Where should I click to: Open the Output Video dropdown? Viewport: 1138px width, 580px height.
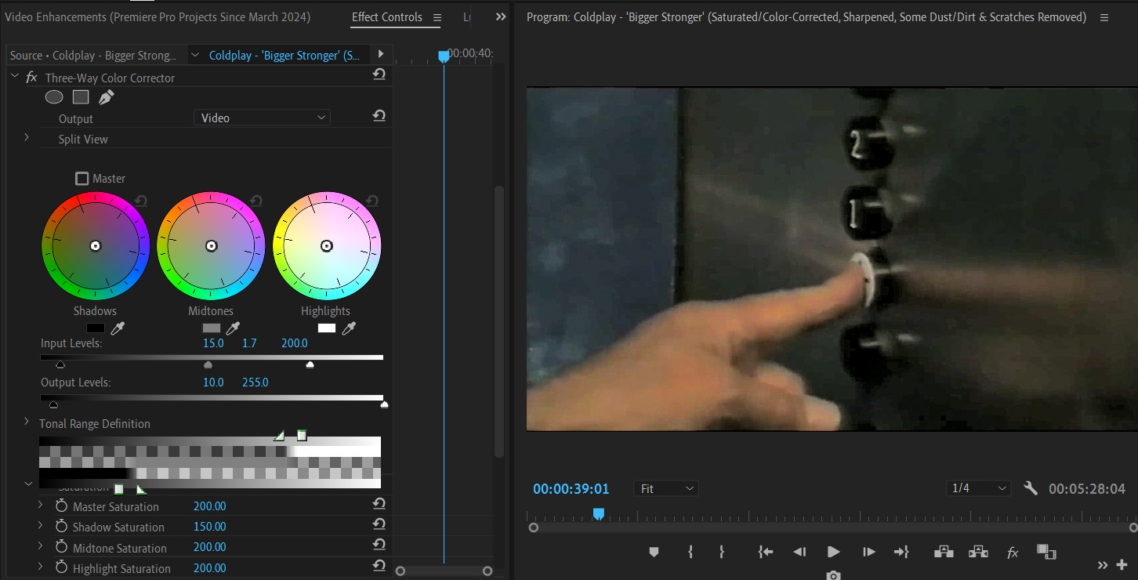tap(262, 118)
